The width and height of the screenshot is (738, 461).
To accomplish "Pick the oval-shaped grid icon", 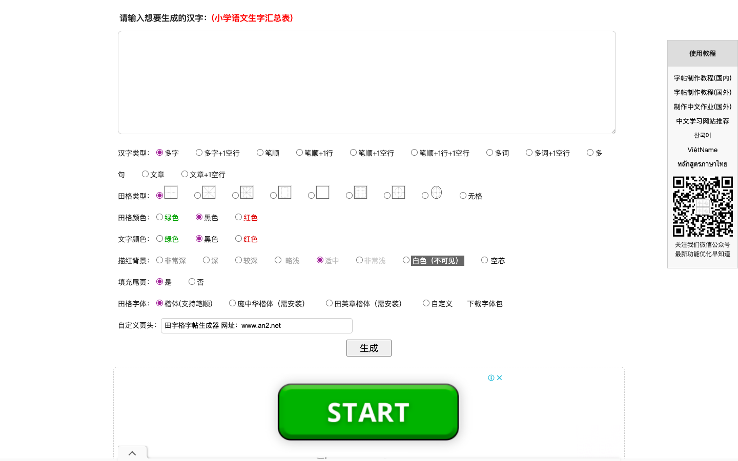I will pos(436,193).
